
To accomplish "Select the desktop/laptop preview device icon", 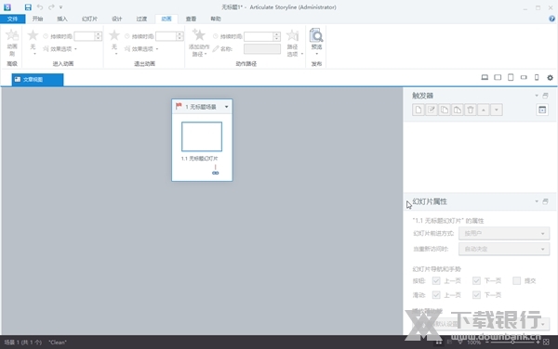I will [485, 77].
